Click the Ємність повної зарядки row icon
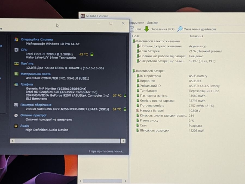This screenshot has height=184, width=245. pos(138,101)
